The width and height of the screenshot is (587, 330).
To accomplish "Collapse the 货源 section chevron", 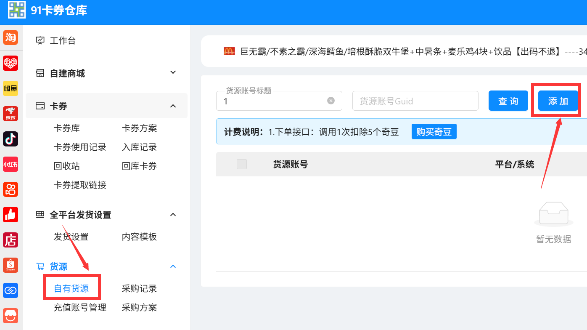I will [x=173, y=266].
